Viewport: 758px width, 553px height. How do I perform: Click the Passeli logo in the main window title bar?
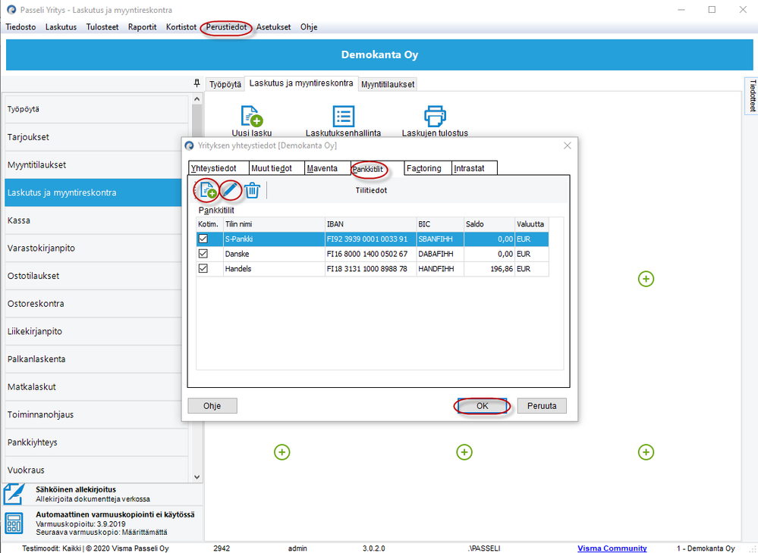[11, 10]
